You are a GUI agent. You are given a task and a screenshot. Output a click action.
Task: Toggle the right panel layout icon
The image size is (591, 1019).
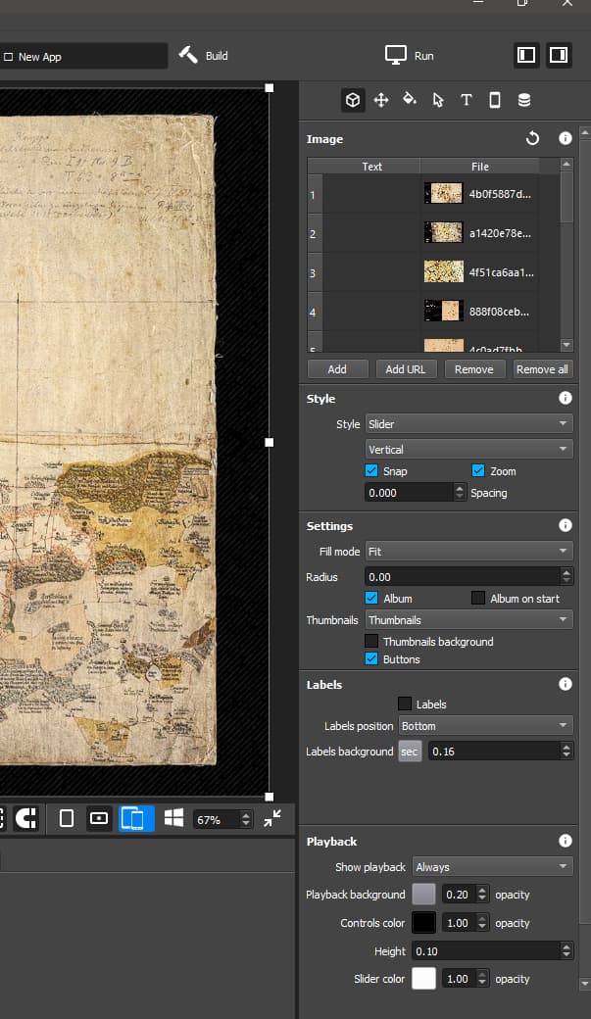tap(559, 55)
